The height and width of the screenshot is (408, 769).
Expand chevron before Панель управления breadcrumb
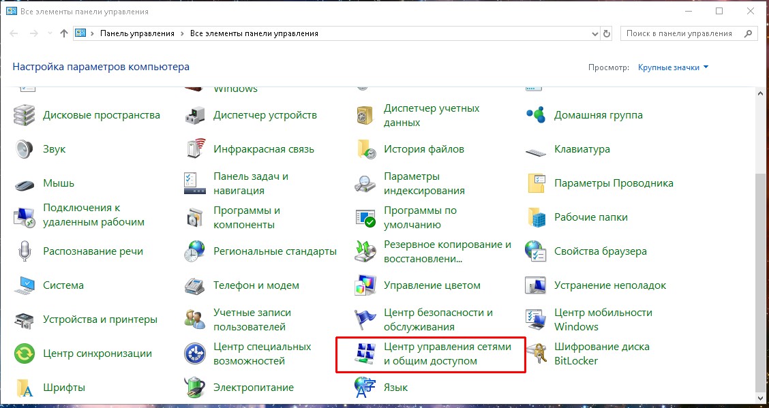coord(92,33)
